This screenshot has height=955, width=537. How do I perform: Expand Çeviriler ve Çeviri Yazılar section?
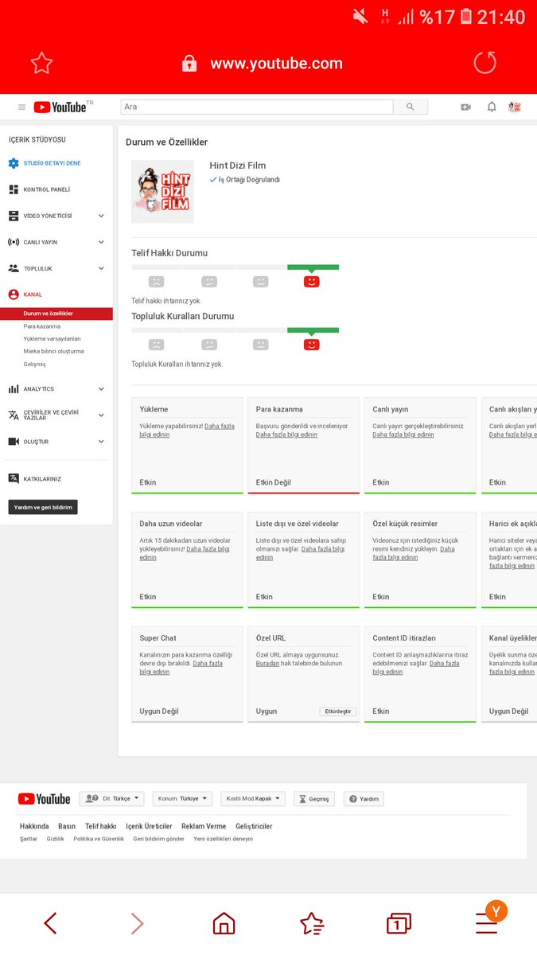pyautogui.click(x=101, y=415)
